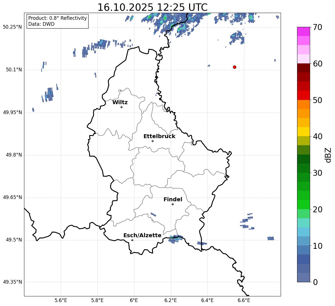This screenshot has height=306, width=335.
Task: Click the colorbar tick label 60
Action: 317,64
